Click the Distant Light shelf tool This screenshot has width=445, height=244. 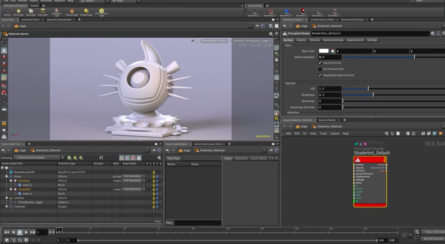86,12
